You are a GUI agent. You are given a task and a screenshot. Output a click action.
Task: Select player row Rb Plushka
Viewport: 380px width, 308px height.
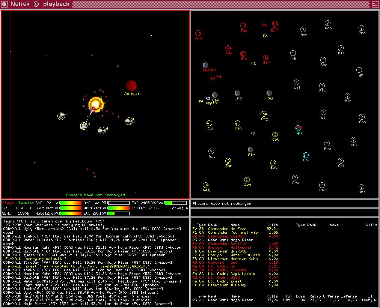click(235, 270)
